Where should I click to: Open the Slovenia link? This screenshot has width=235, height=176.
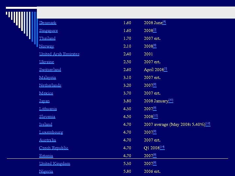(x=47, y=117)
